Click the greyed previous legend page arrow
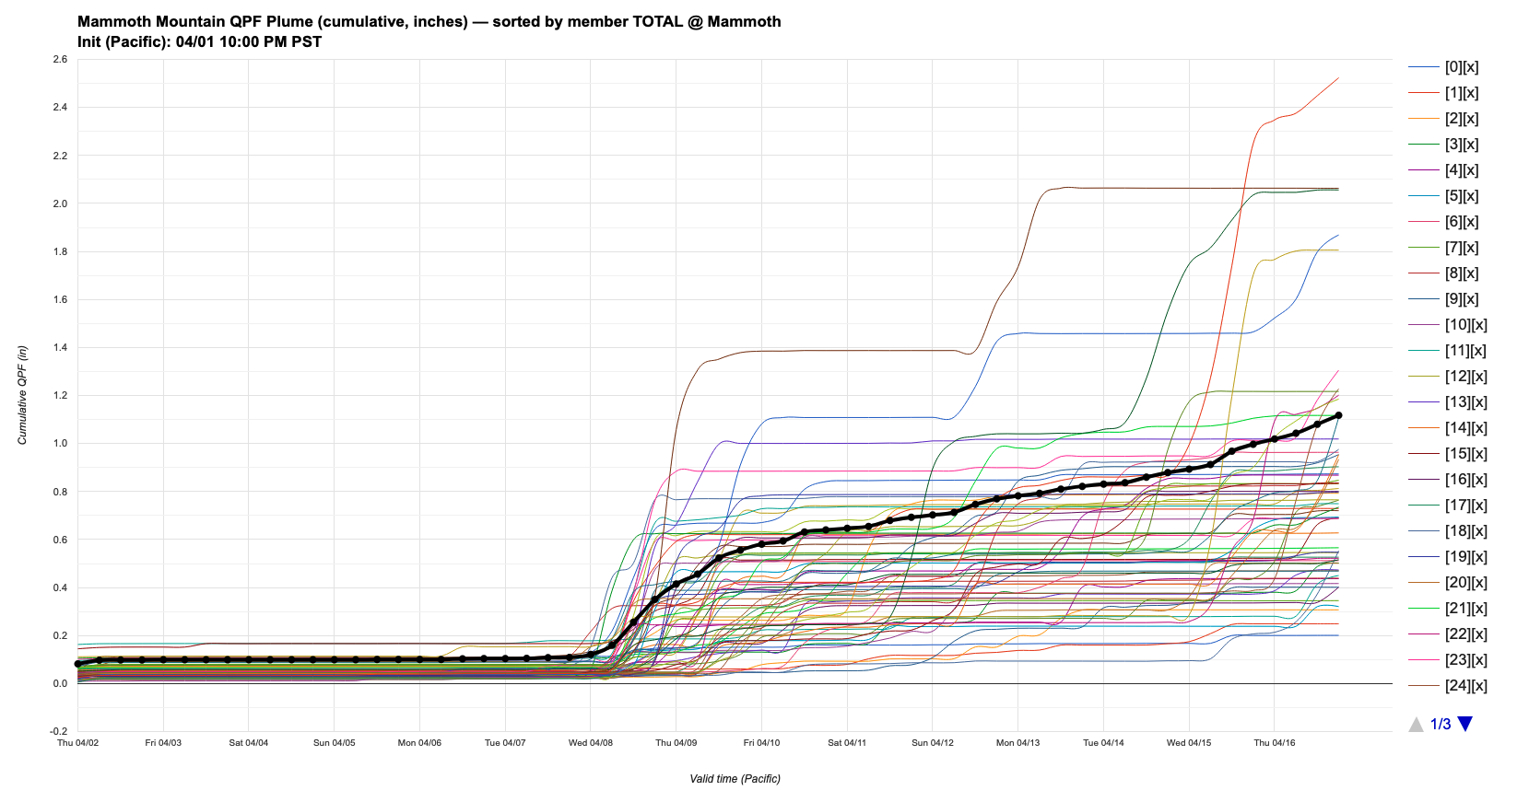This screenshot has height=802, width=1529. (x=1417, y=724)
